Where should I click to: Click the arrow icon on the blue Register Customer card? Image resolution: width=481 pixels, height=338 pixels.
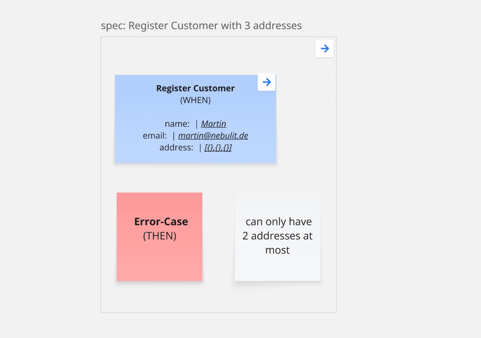tap(267, 82)
